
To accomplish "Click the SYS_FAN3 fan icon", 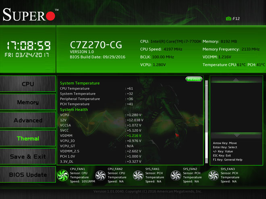I will [x=214, y=175].
